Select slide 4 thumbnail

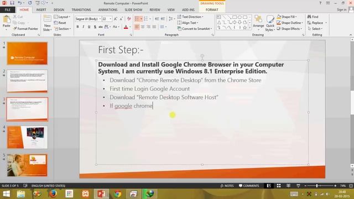pos(27,137)
